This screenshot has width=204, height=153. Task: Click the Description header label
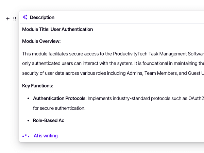click(42, 17)
